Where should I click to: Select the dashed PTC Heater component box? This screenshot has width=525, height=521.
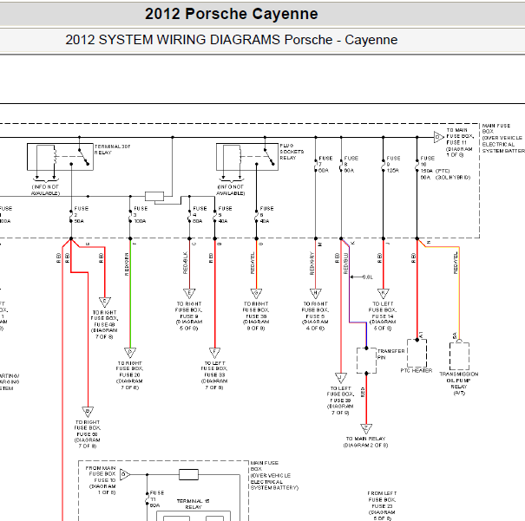417,353
